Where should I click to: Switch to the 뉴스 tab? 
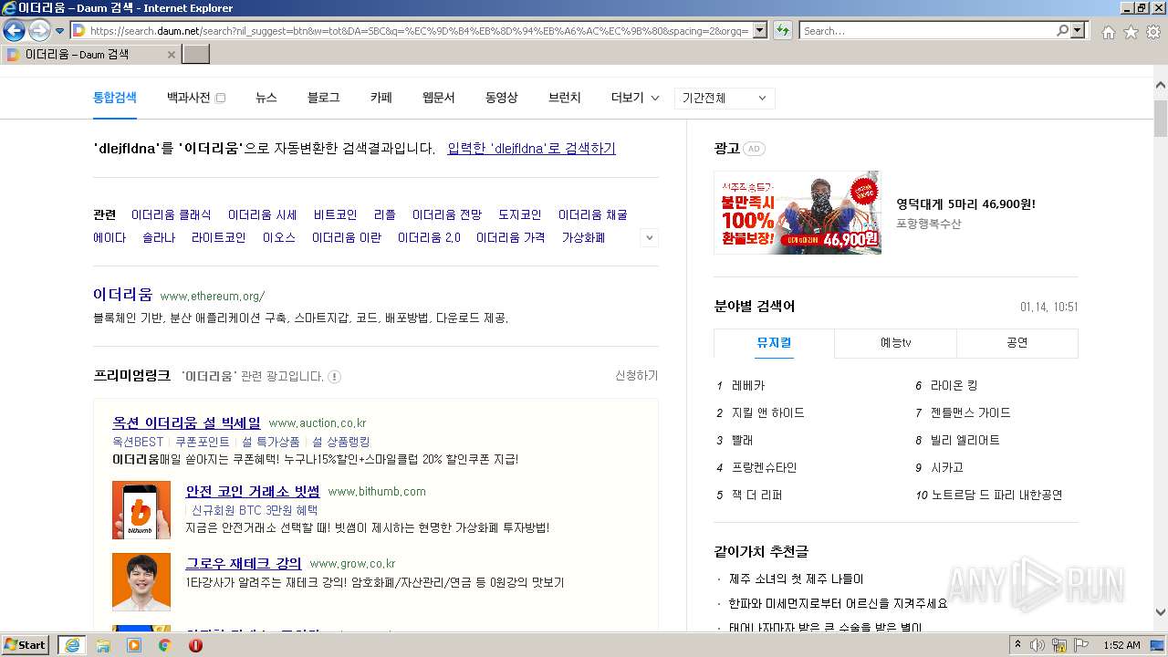pyautogui.click(x=266, y=98)
